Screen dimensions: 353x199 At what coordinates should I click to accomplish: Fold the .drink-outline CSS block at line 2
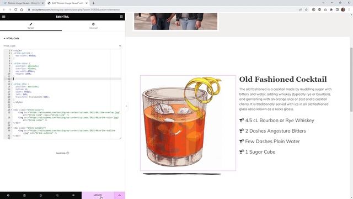pyautogui.click(x=12, y=53)
